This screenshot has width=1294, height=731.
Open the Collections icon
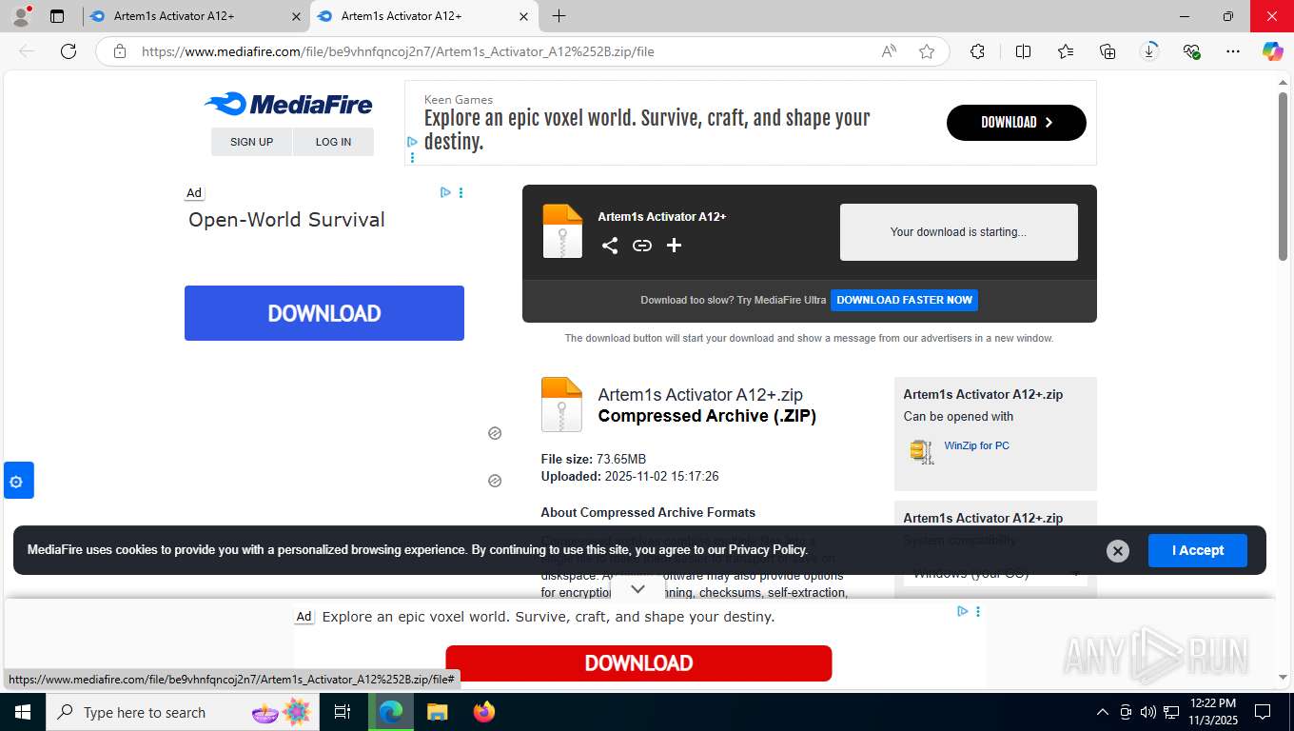(x=1108, y=51)
